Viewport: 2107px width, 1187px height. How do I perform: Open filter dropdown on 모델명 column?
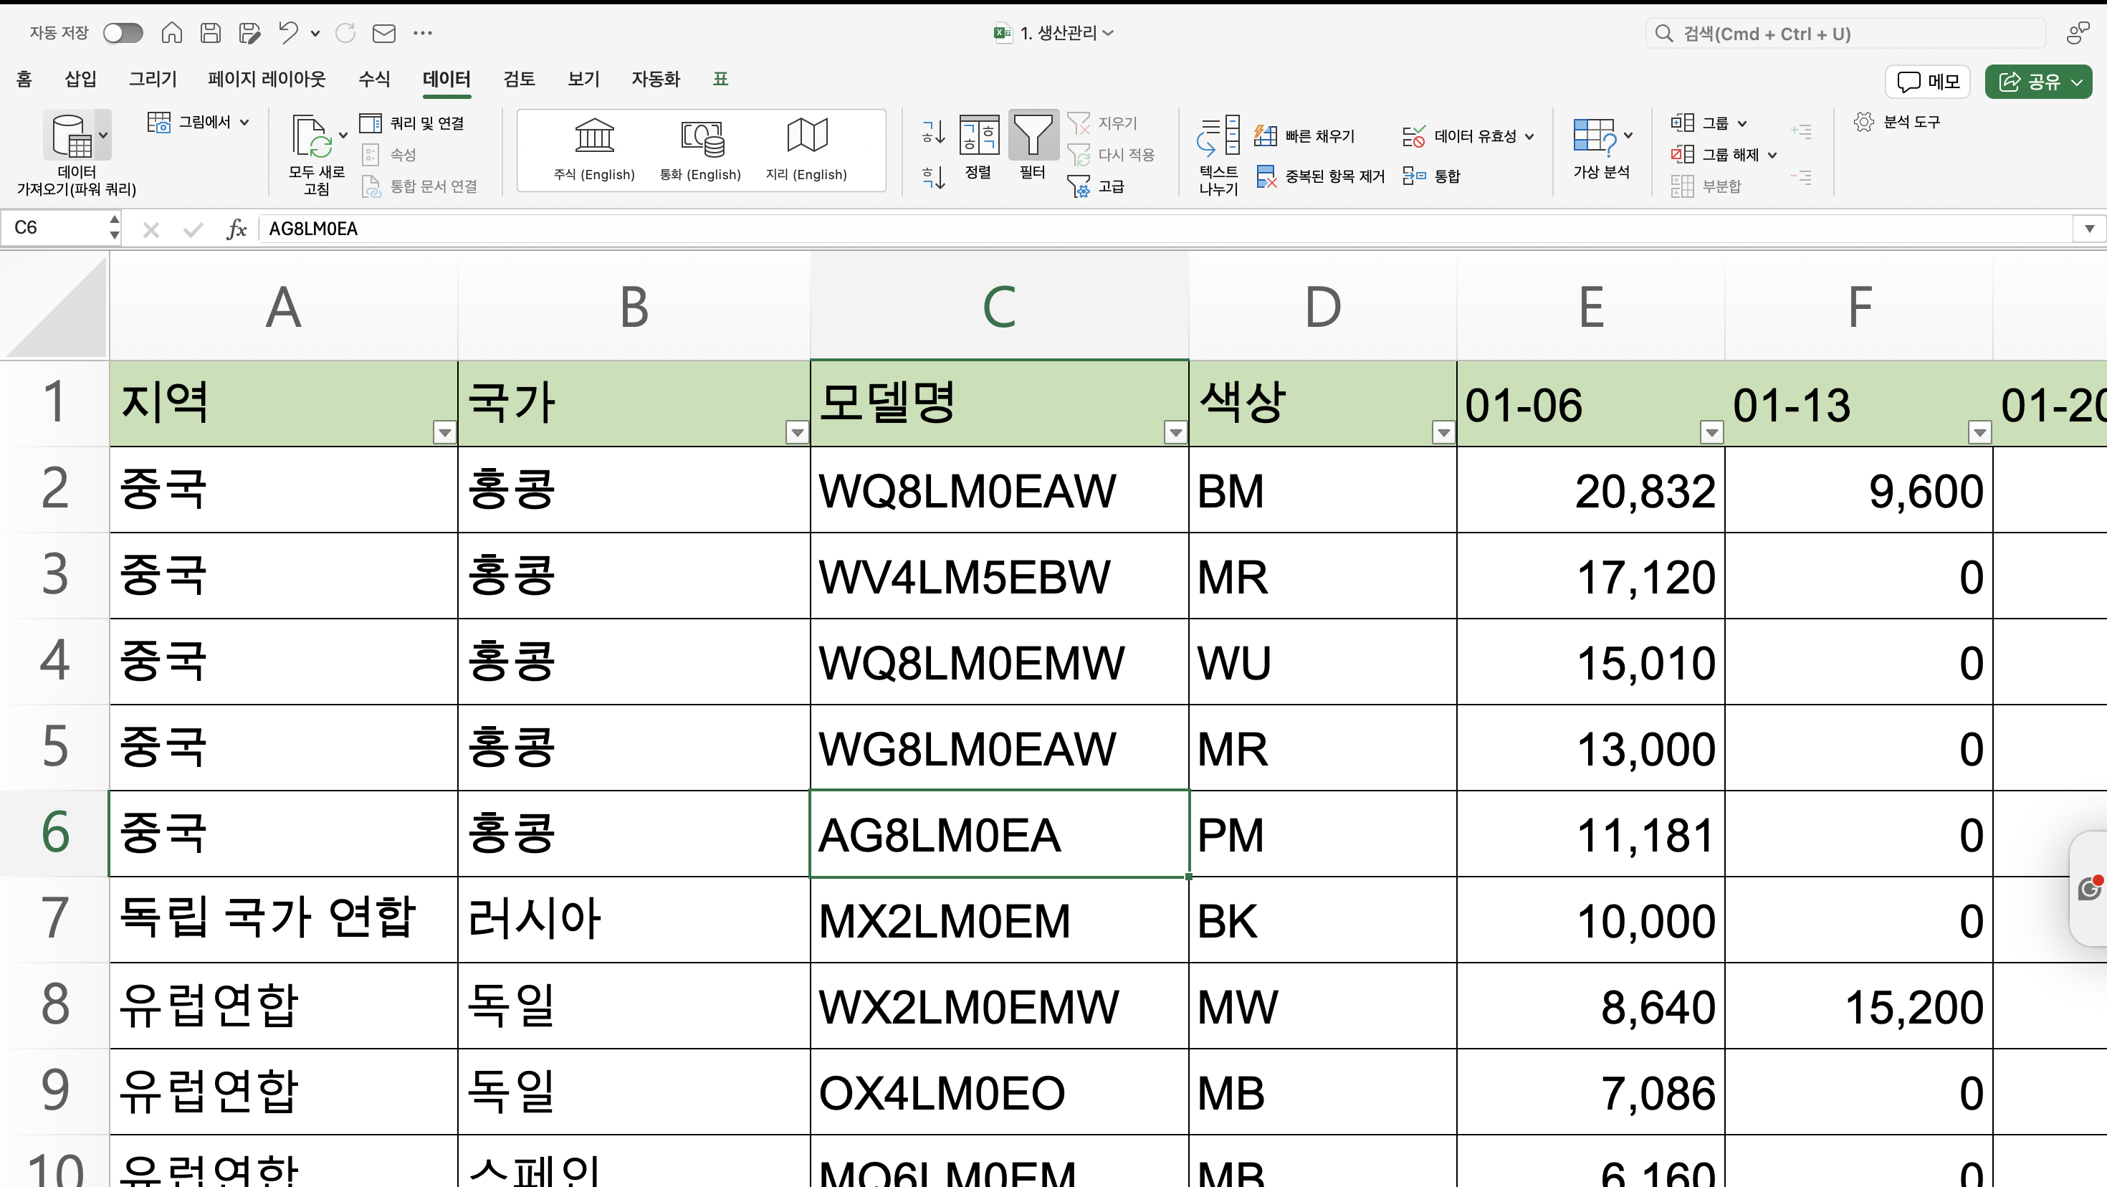pos(1175,432)
